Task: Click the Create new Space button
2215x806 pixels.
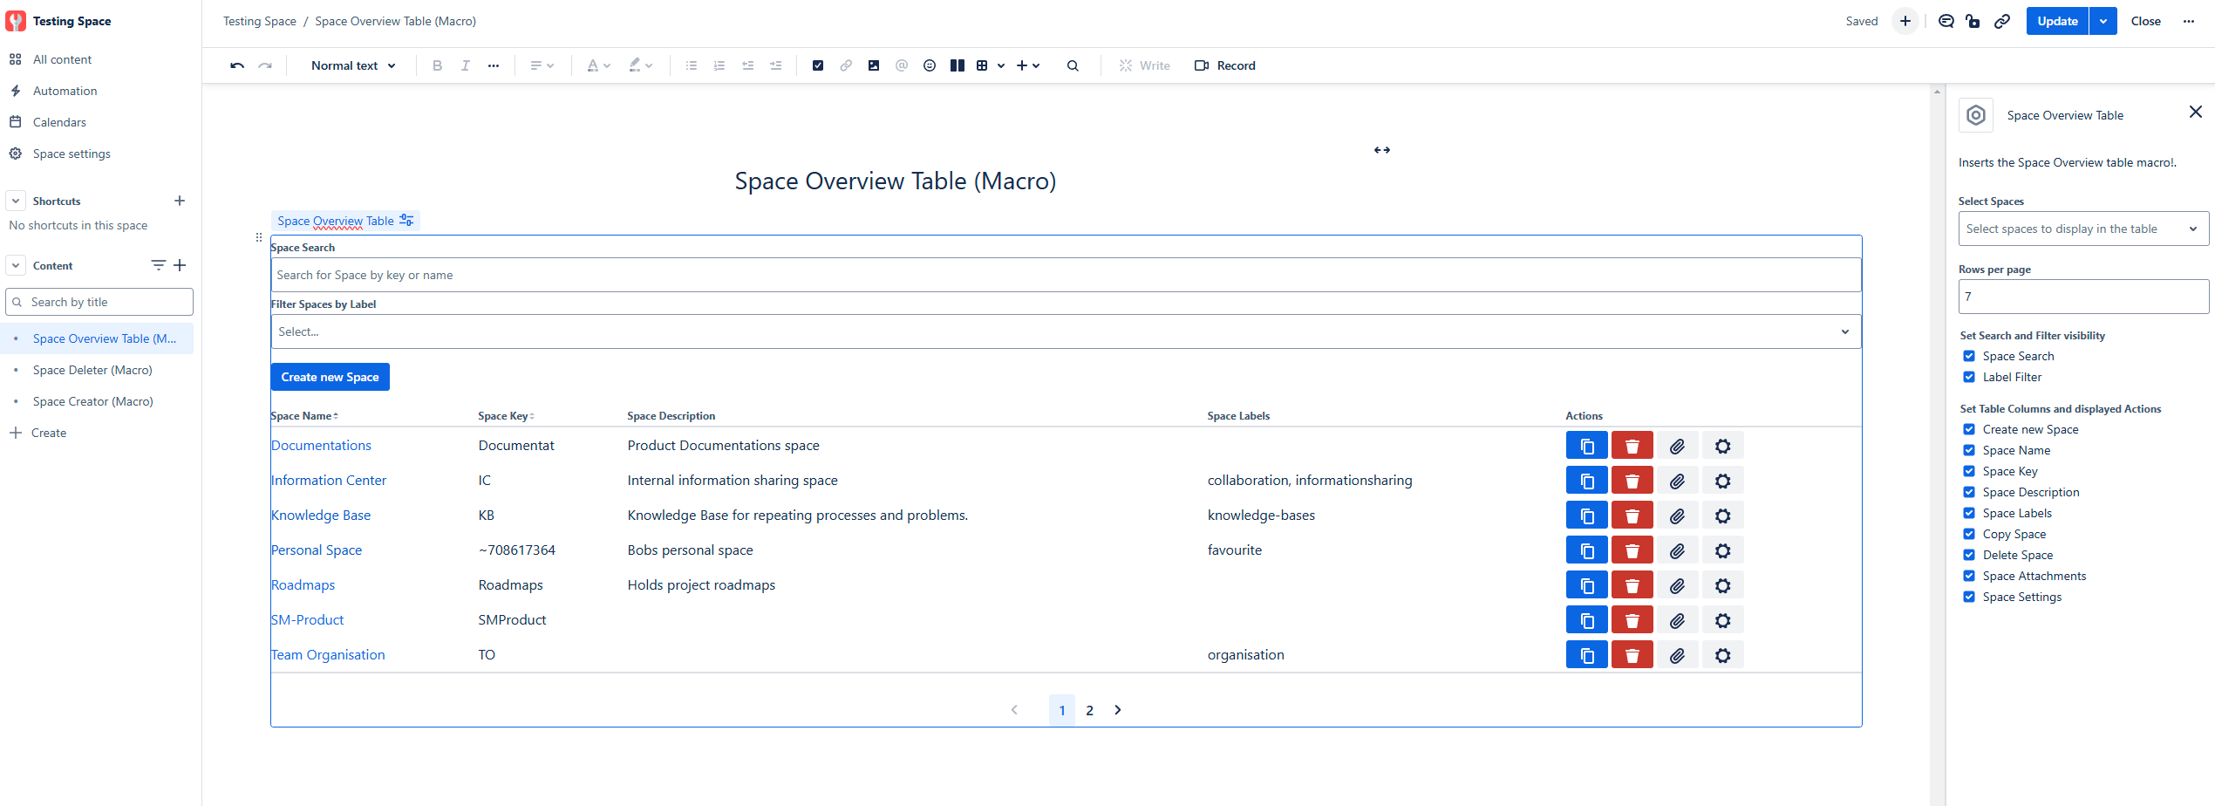Action: pyautogui.click(x=330, y=377)
